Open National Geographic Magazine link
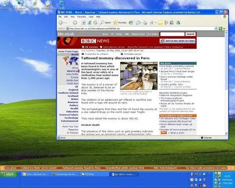 (x=176, y=95)
